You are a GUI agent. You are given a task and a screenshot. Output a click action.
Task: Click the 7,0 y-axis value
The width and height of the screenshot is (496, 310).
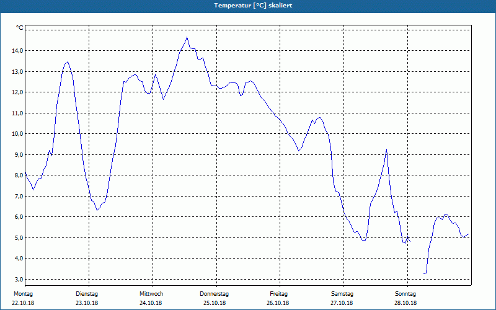[19, 196]
